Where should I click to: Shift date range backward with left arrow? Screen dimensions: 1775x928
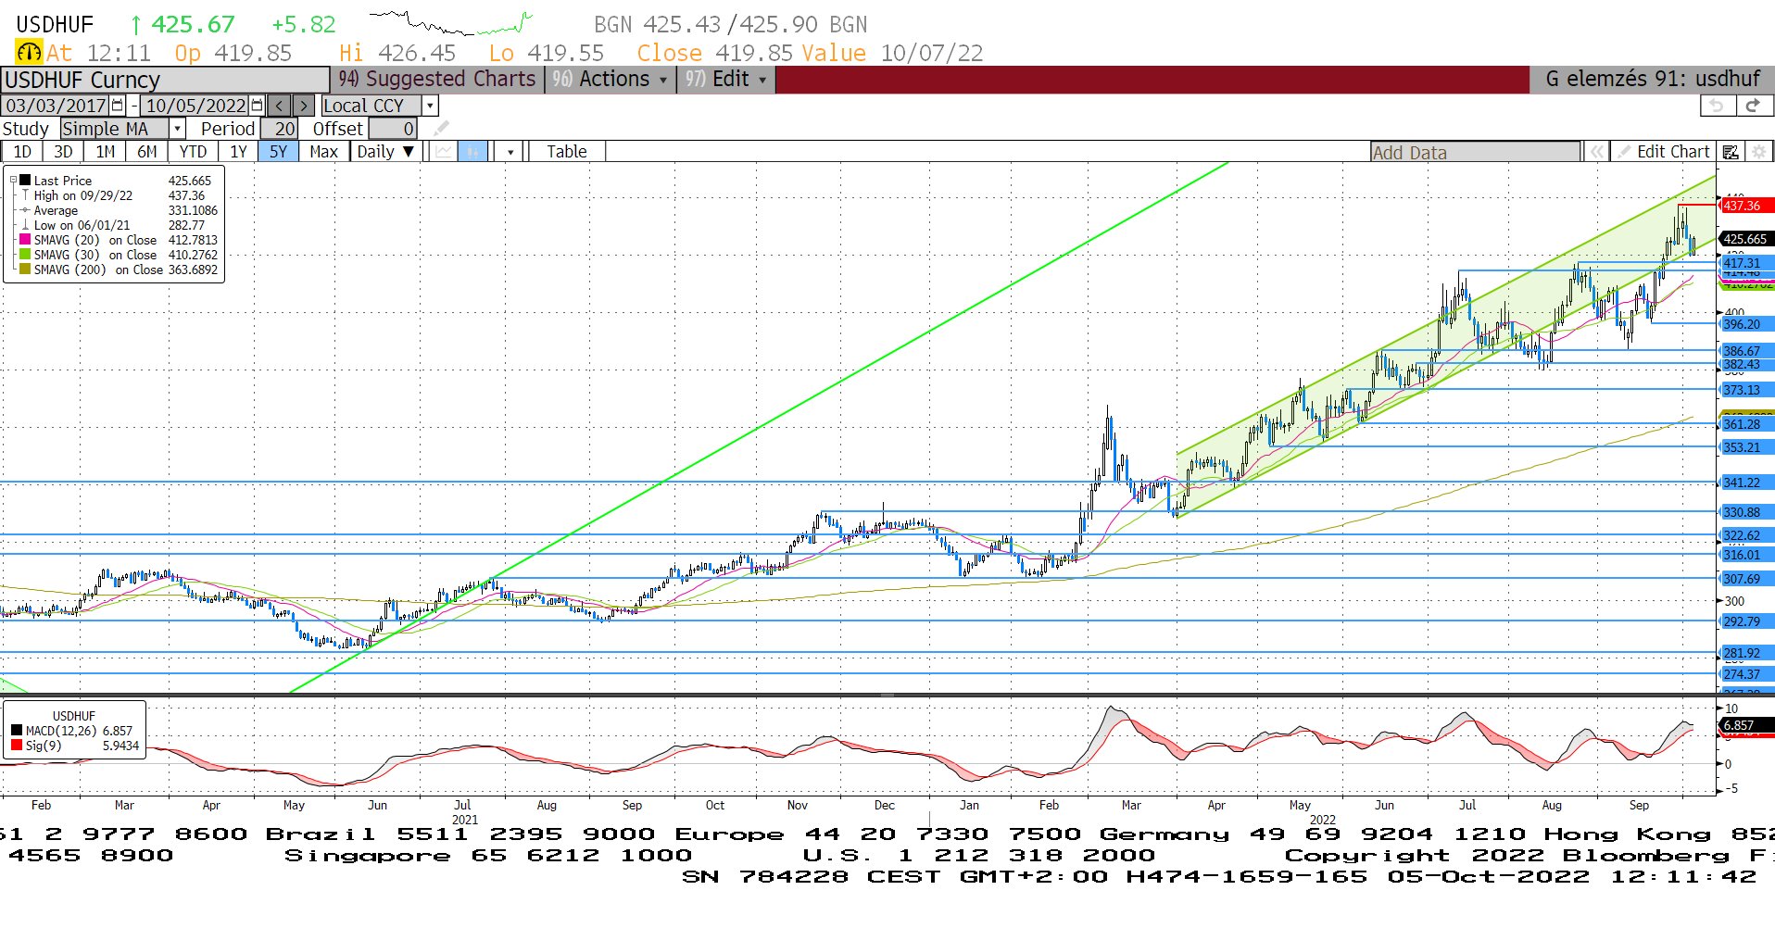pyautogui.click(x=279, y=106)
